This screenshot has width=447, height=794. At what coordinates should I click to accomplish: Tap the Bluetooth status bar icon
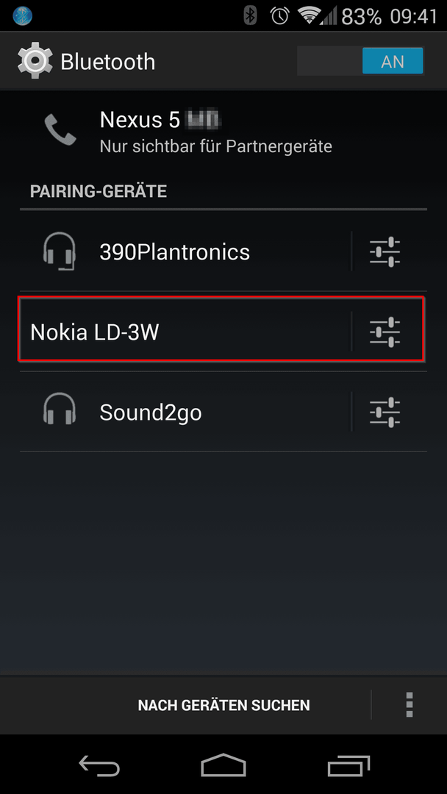click(250, 15)
